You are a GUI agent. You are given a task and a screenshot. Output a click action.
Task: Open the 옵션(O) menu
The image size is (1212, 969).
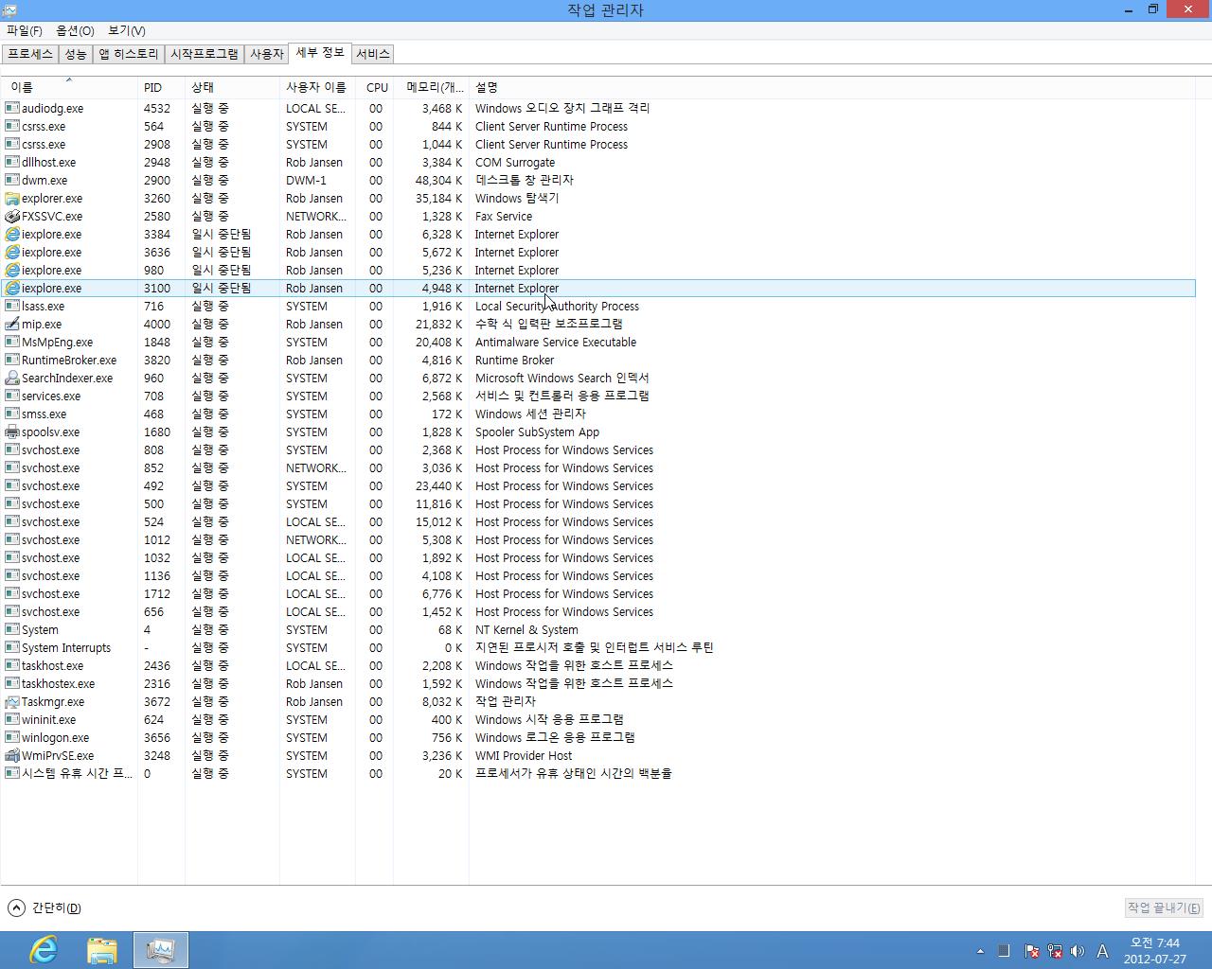point(75,30)
